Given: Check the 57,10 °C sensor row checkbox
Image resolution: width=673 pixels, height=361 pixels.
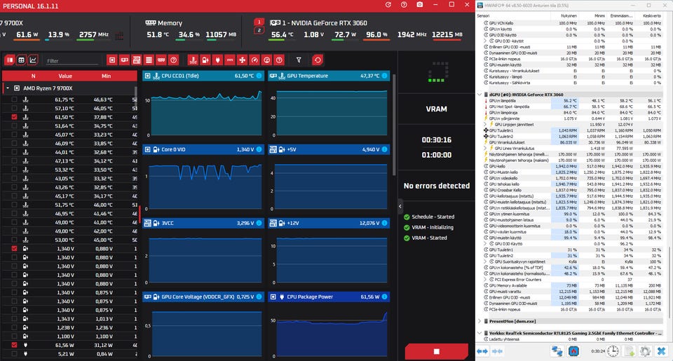Looking at the screenshot, I should click(14, 108).
